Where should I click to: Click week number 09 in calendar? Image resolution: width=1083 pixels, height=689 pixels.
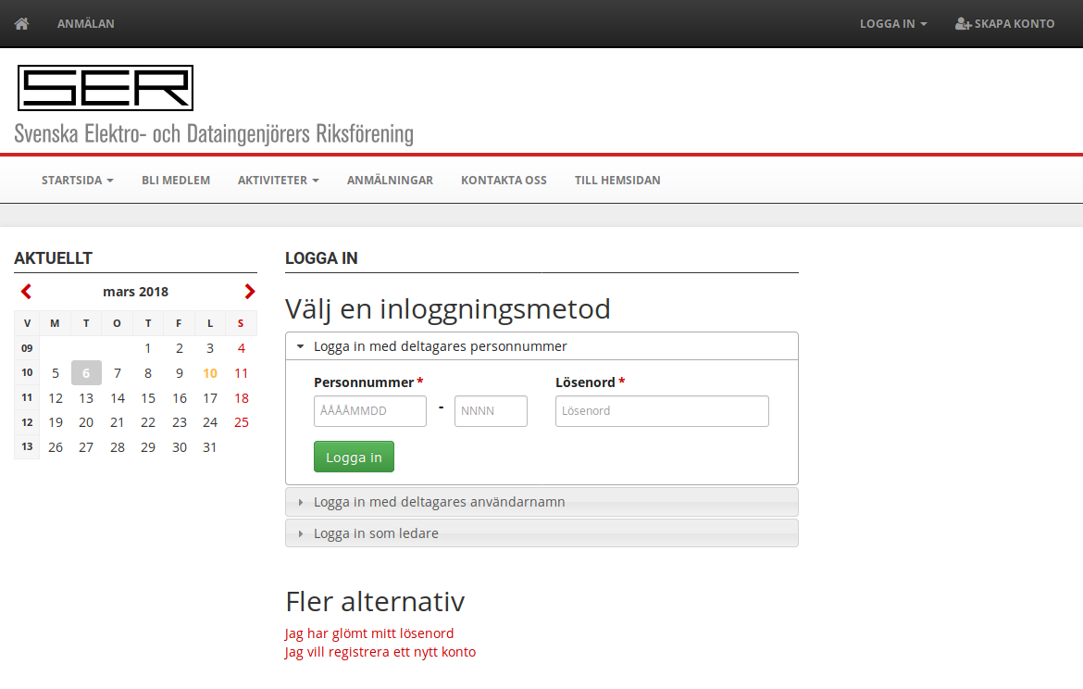(x=27, y=348)
